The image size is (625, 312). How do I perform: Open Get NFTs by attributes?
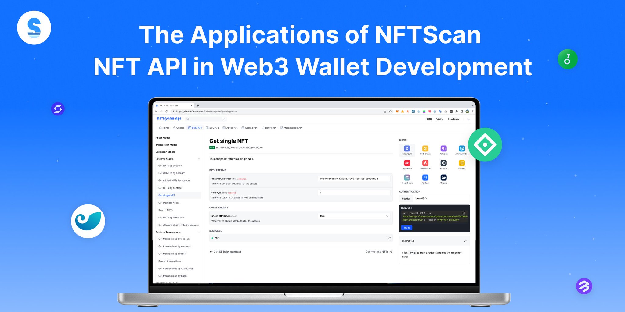[x=171, y=218]
